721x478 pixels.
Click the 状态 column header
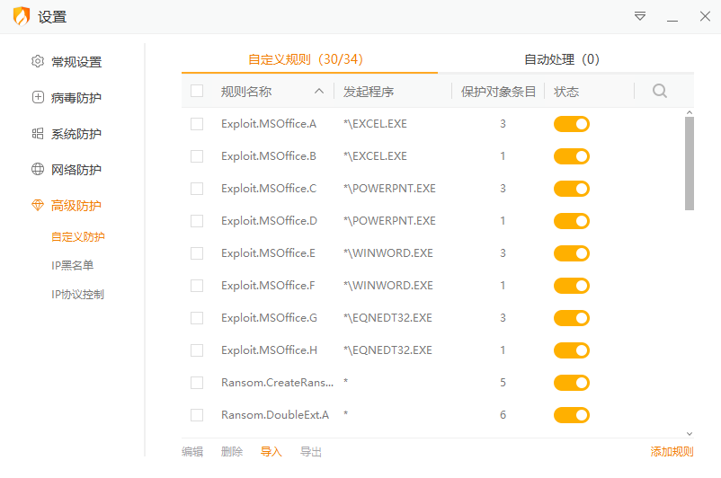coord(566,92)
